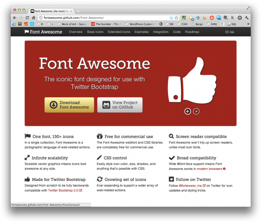Click the Font Awesome flag logo
The image size is (261, 222).
click(x=43, y=32)
